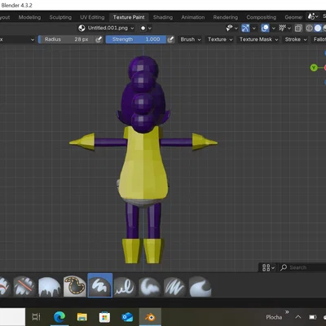Open File Explorer from the taskbar
Viewport: 326px width, 326px height.
tap(81, 317)
